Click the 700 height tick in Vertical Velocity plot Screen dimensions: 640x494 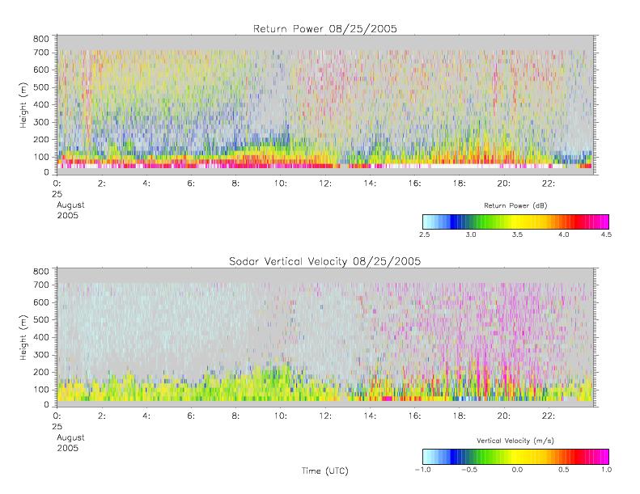41,285
